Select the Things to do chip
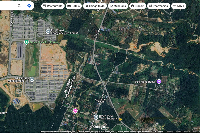The height and width of the screenshot is (138, 200). [95, 6]
